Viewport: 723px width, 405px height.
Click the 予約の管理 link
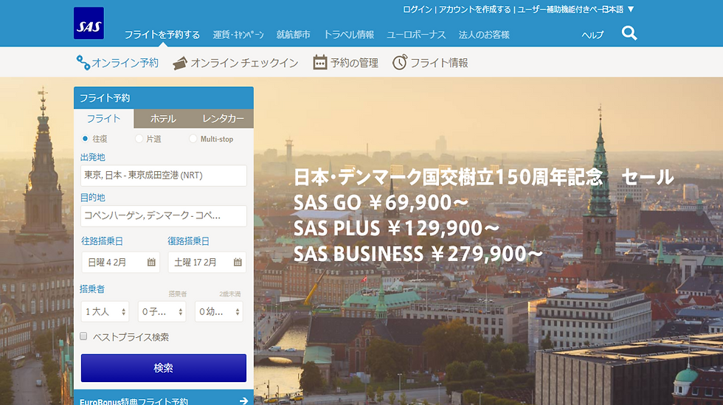click(x=354, y=63)
